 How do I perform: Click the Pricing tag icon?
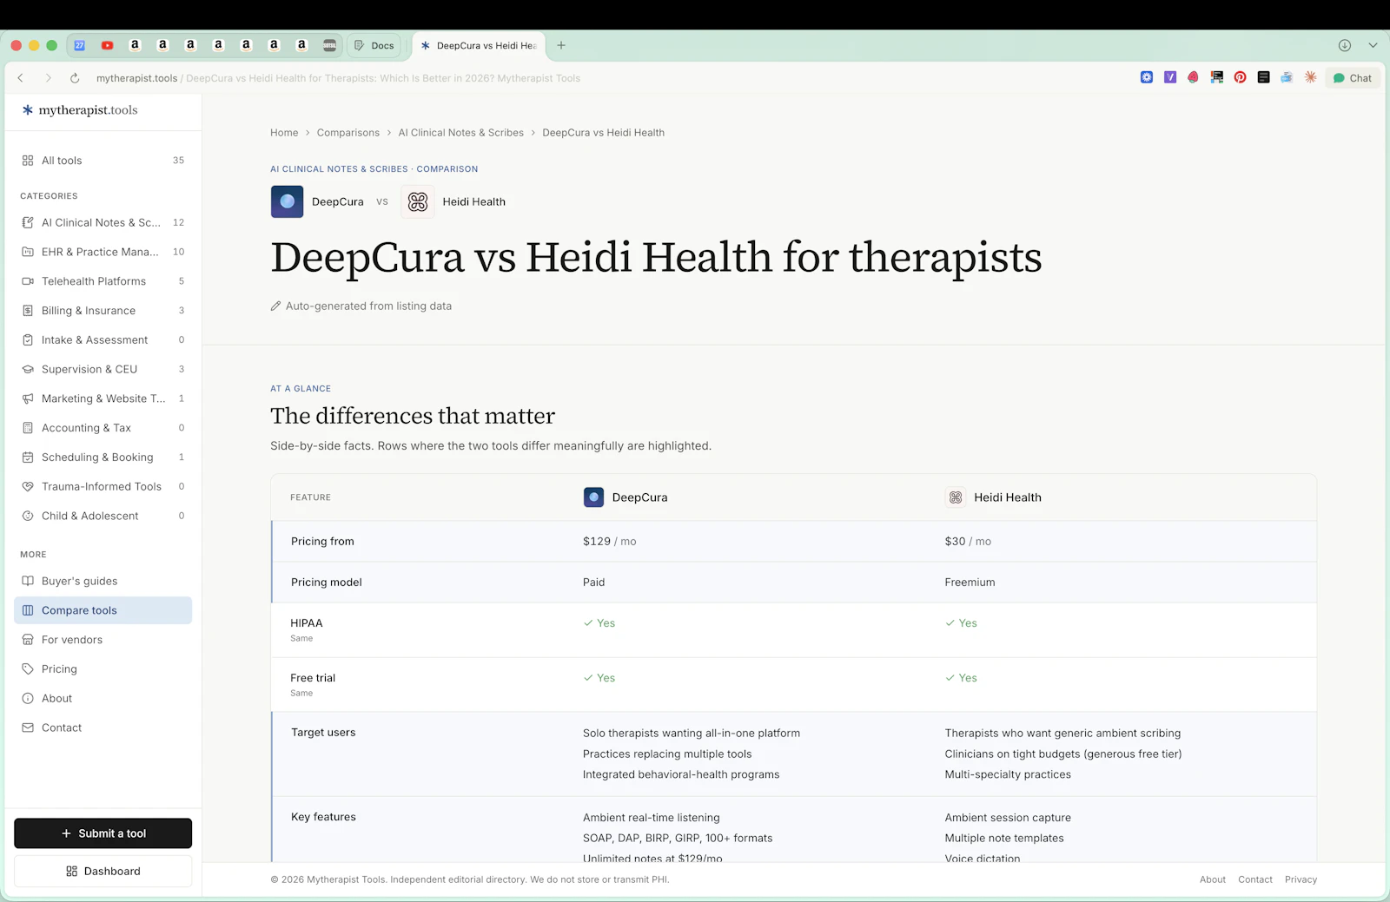pos(28,669)
